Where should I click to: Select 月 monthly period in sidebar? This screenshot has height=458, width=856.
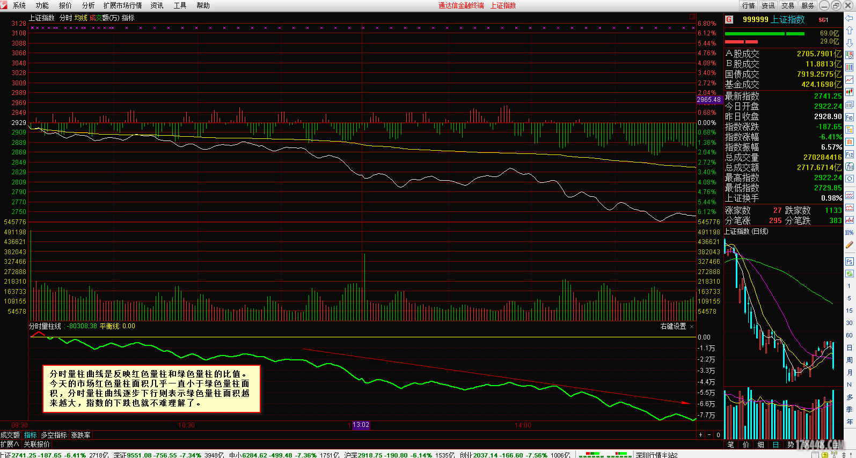coord(850,372)
